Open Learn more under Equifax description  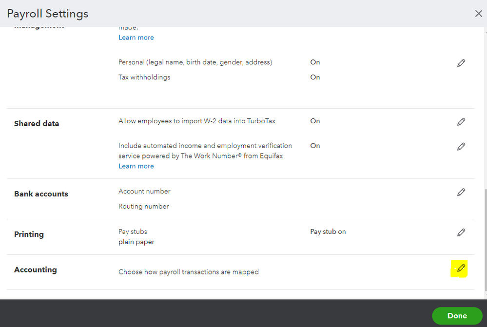click(x=136, y=166)
